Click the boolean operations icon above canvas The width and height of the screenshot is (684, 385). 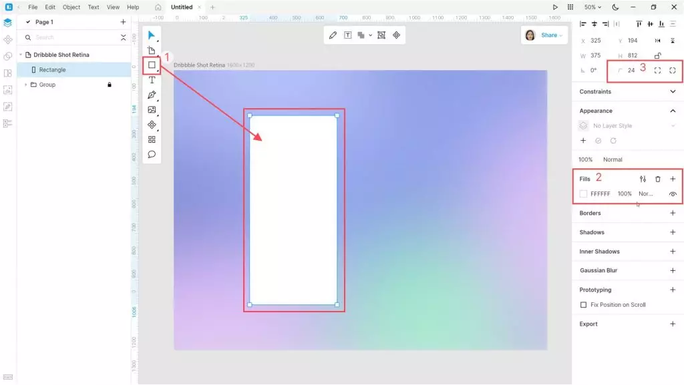[x=361, y=35]
